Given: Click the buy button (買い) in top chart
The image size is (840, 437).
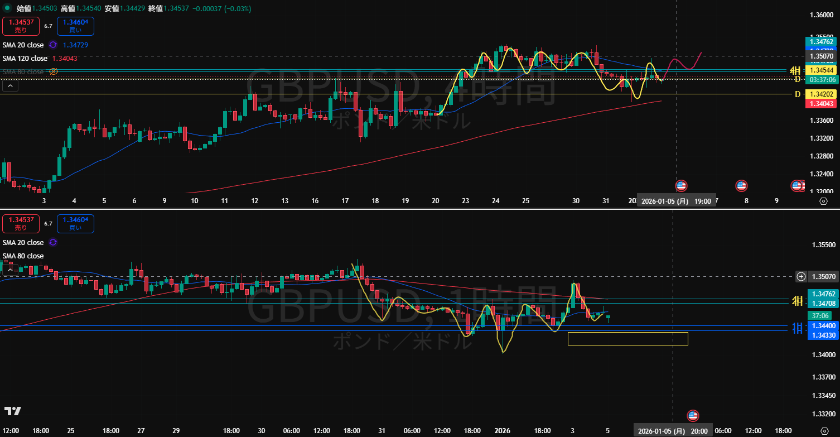Looking at the screenshot, I should coord(75,26).
